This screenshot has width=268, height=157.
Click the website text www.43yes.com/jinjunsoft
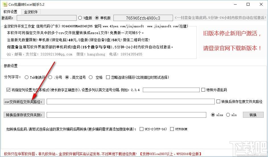123,26
